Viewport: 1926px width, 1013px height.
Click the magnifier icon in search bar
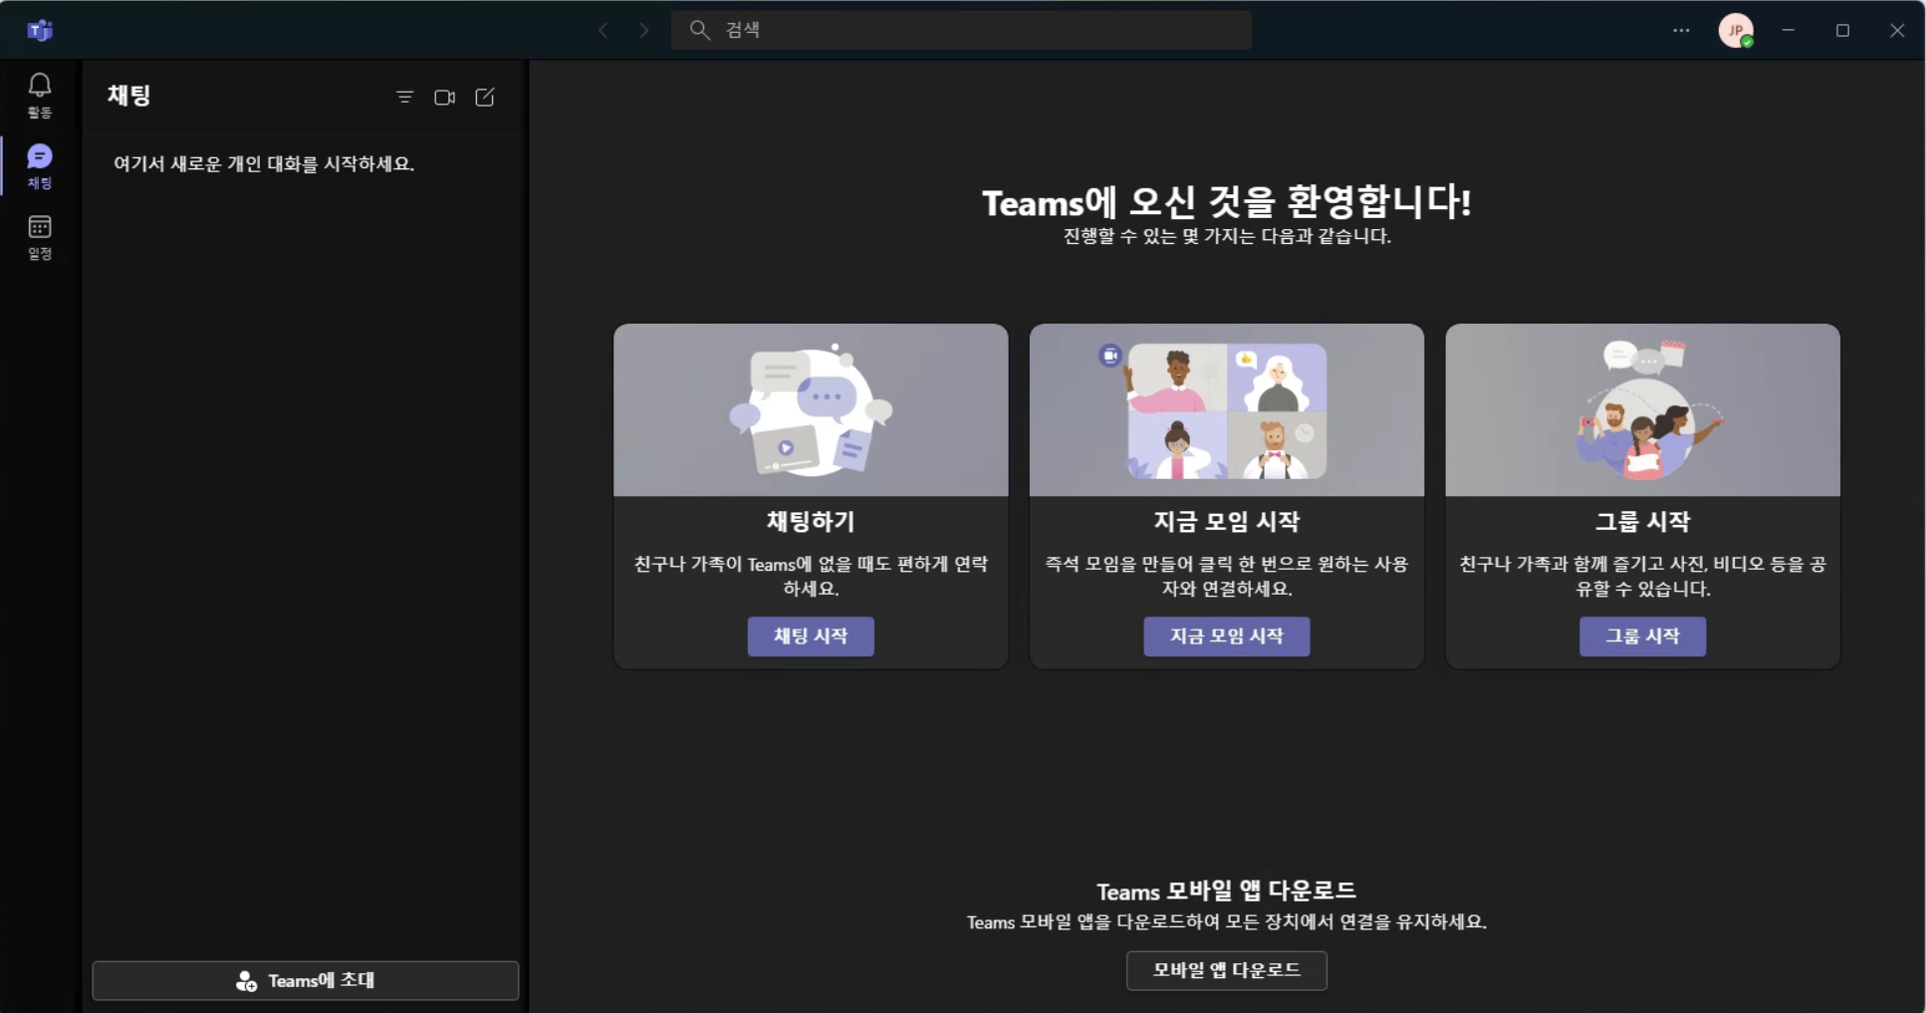tap(700, 30)
